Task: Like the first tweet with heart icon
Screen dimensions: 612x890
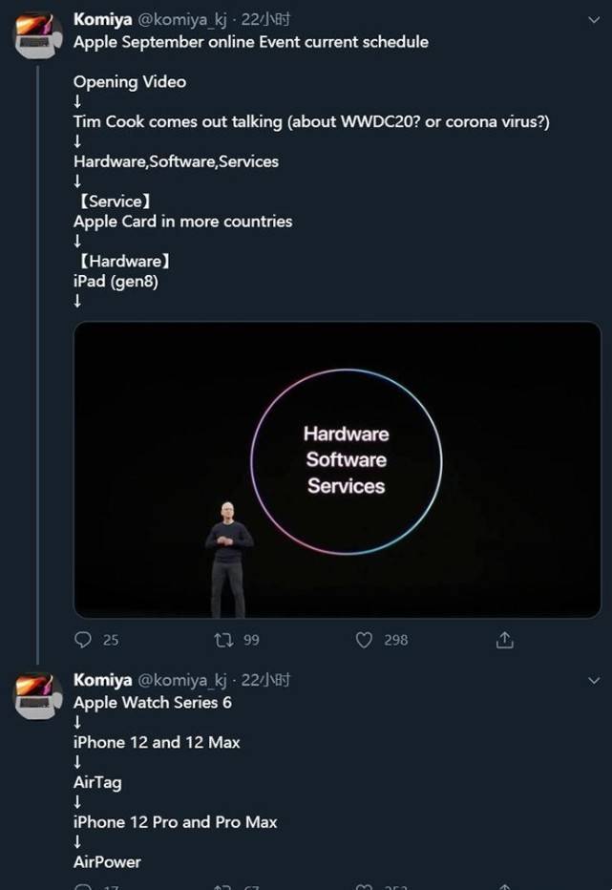Action: tap(364, 640)
